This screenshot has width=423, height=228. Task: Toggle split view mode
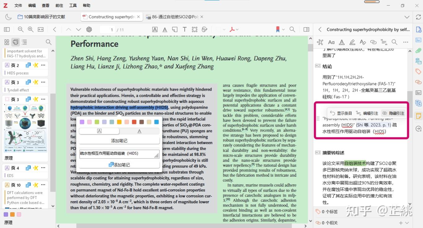coord(306,29)
